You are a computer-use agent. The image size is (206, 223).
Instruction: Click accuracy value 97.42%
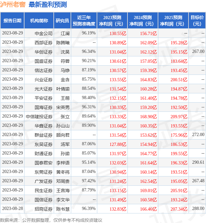point(89,181)
